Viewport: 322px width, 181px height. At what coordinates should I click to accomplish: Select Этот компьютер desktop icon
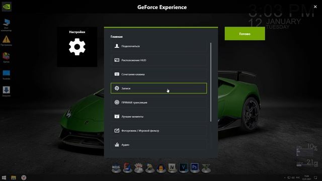[x=6, y=25]
